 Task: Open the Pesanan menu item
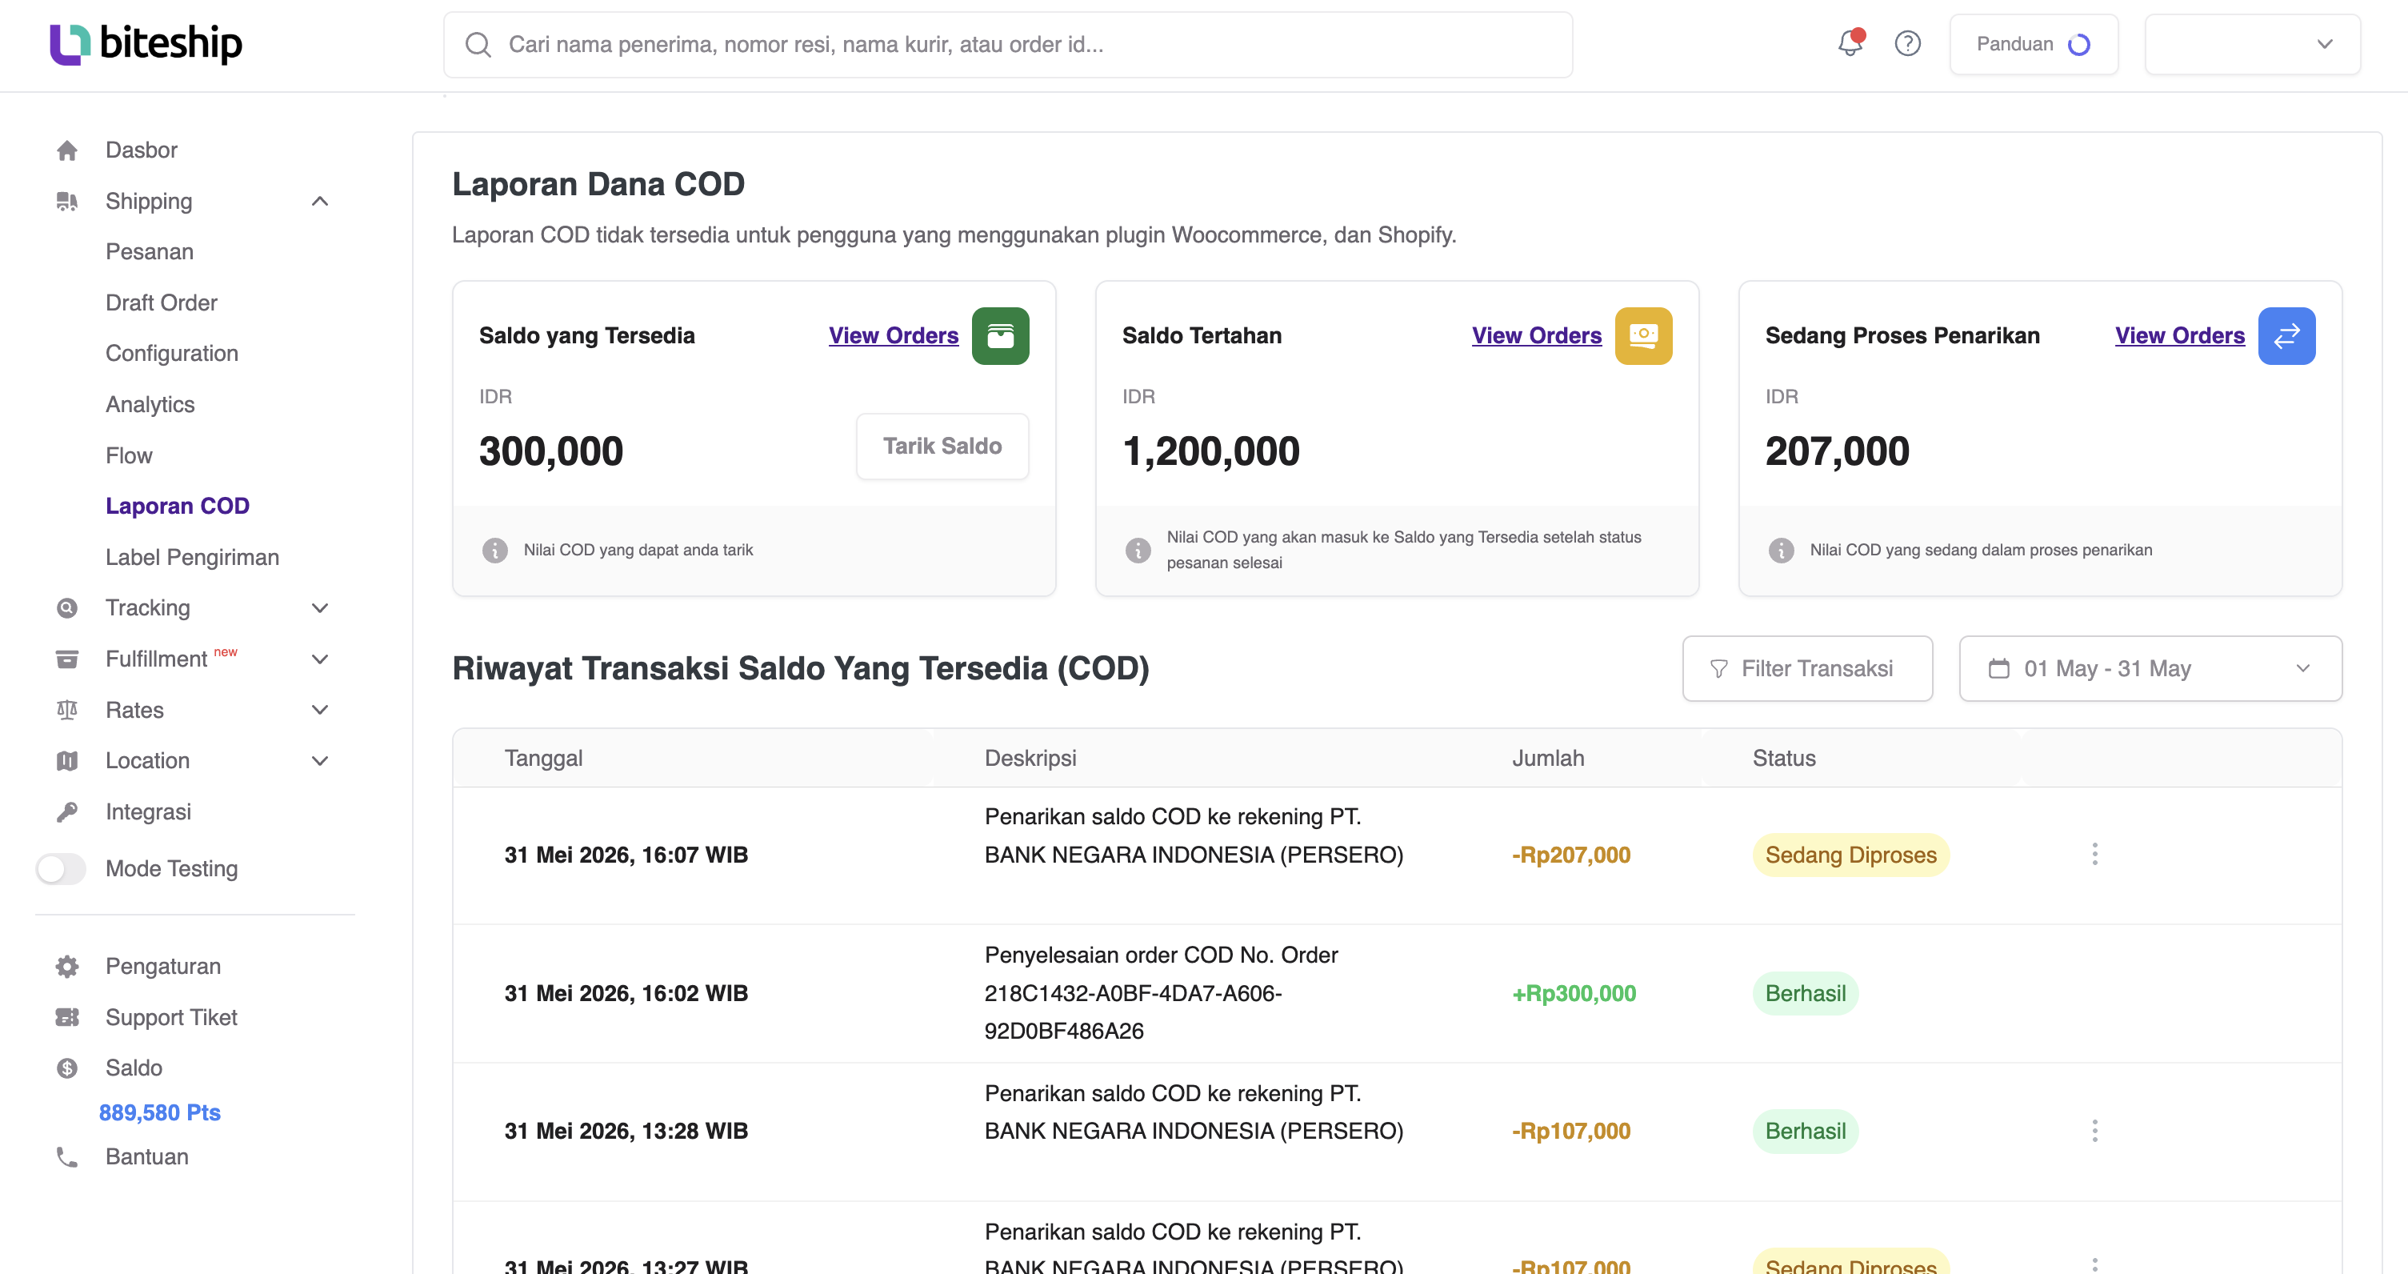[x=150, y=251]
